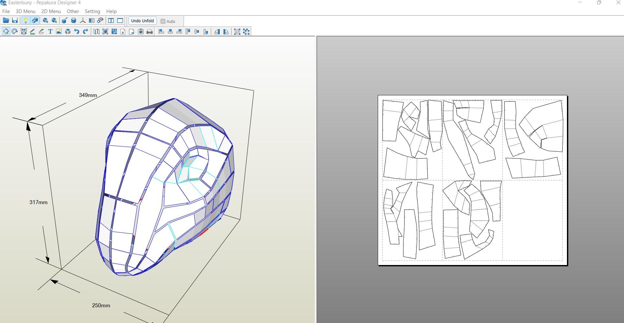Image resolution: width=624 pixels, height=323 pixels.
Task: Rotate selected part counterclockwise
Action: pyautogui.click(x=217, y=32)
